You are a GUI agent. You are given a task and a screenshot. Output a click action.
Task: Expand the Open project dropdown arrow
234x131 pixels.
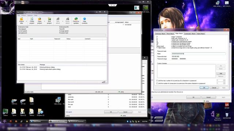click(45, 21)
